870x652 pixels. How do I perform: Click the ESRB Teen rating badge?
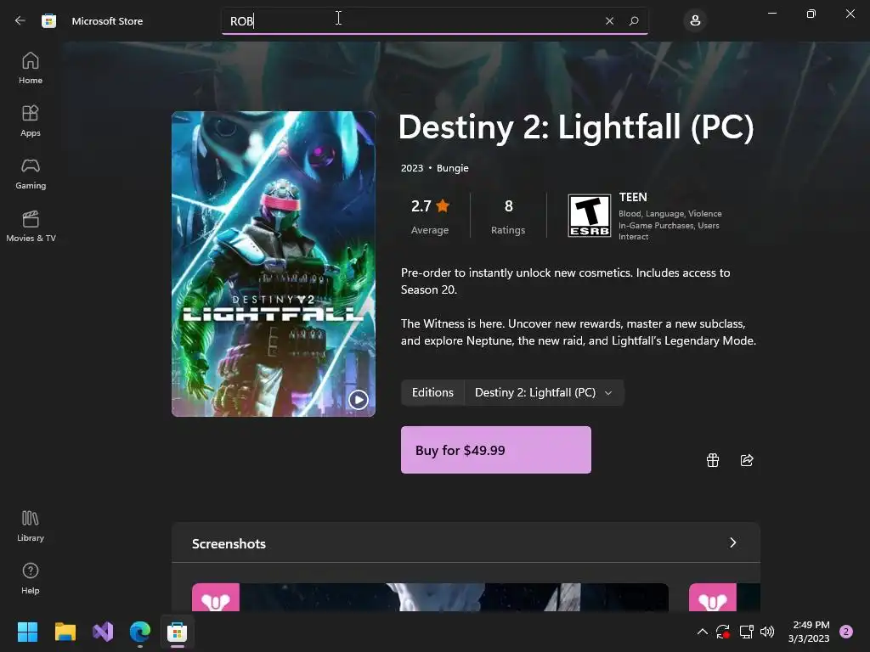tap(590, 216)
